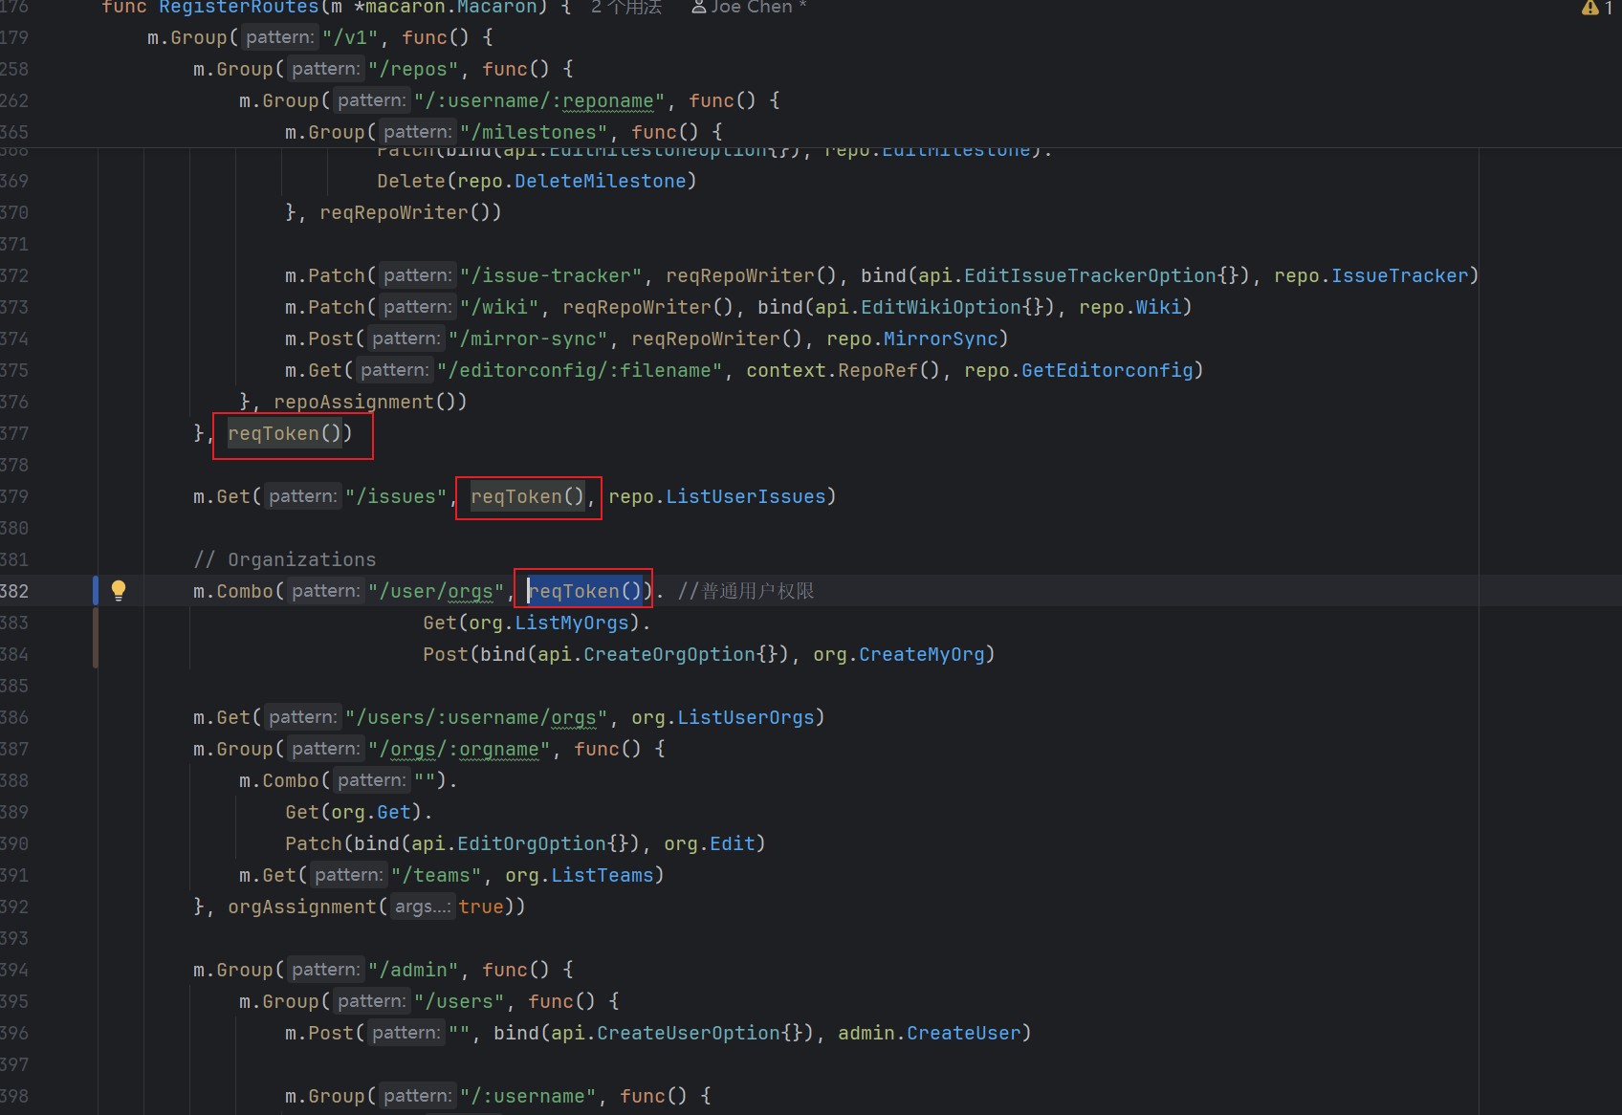Image resolution: width=1622 pixels, height=1115 pixels.
Task: Click the "/teams" pattern string
Action: click(436, 875)
